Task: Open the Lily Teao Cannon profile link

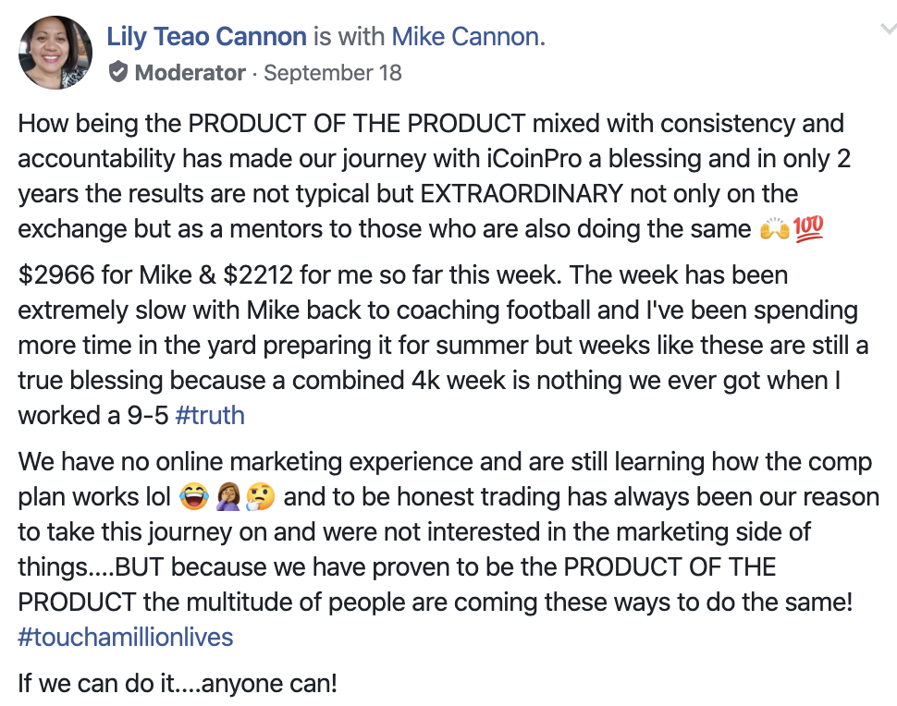Action: pyautogui.click(x=206, y=37)
